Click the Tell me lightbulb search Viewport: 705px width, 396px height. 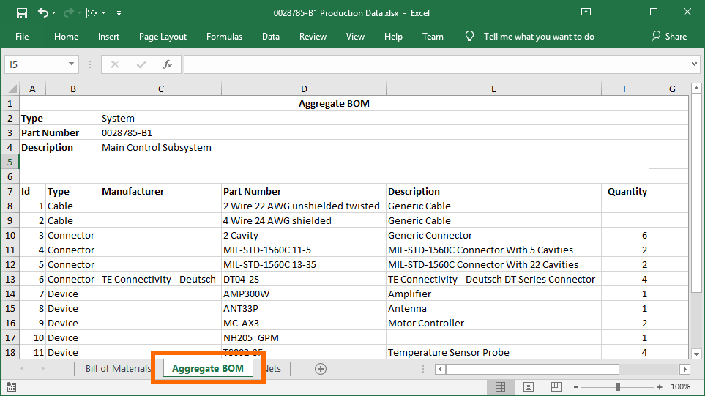pyautogui.click(x=470, y=37)
